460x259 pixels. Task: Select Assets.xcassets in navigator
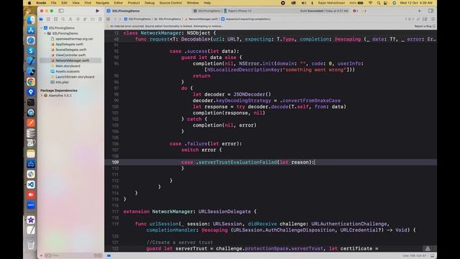point(68,71)
